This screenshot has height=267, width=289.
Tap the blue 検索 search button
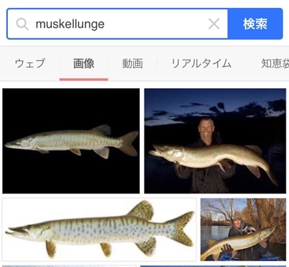(x=255, y=24)
